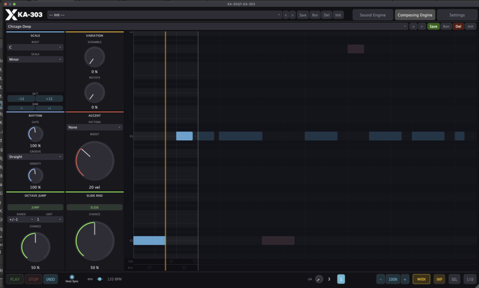Click the top preset bar Ren button
Image resolution: width=479 pixels, height=288 pixels.
tap(315, 14)
